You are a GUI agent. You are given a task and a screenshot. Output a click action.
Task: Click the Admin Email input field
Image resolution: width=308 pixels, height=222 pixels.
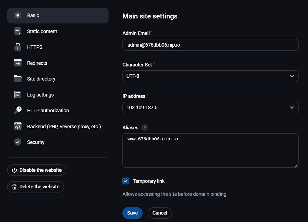[x=210, y=45]
